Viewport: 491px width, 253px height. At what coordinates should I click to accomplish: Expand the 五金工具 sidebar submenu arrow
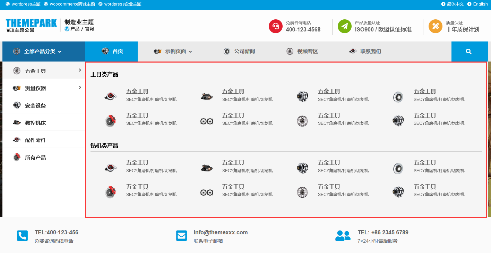pyautogui.click(x=80, y=71)
